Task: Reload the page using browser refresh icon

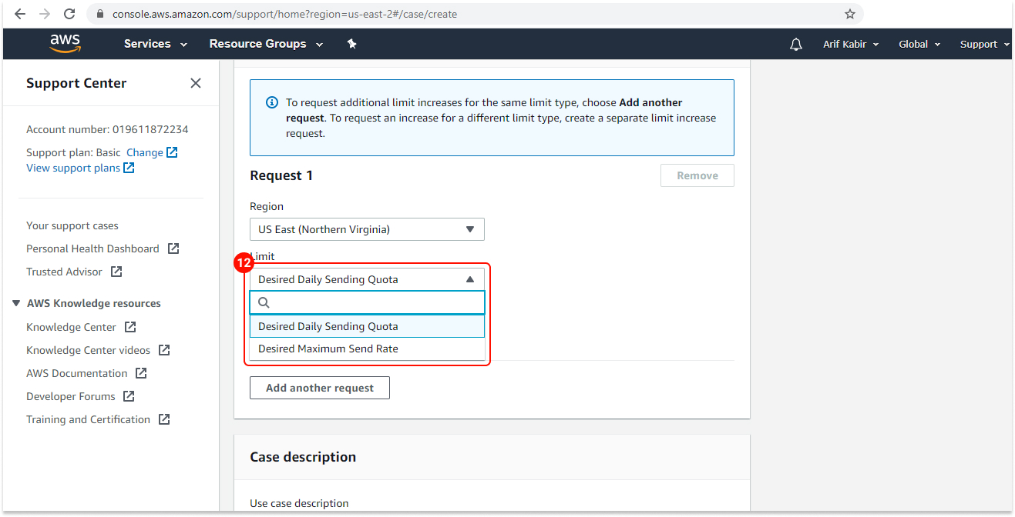Action: [69, 14]
